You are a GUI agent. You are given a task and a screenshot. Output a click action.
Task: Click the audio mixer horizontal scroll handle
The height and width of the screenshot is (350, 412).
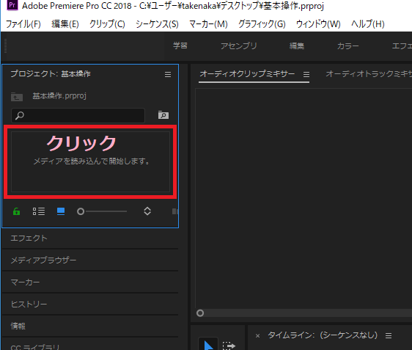(x=200, y=313)
